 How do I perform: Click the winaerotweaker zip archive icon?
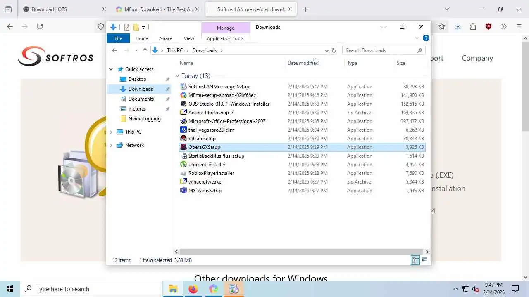[184, 182]
